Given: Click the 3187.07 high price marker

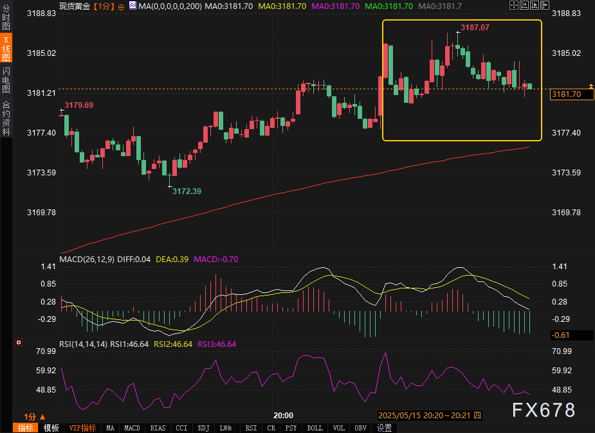Looking at the screenshot, I should point(475,28).
